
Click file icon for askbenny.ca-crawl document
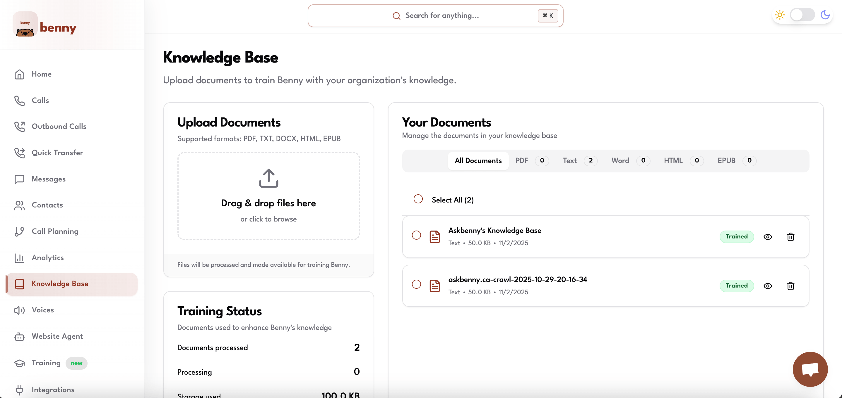tap(435, 286)
